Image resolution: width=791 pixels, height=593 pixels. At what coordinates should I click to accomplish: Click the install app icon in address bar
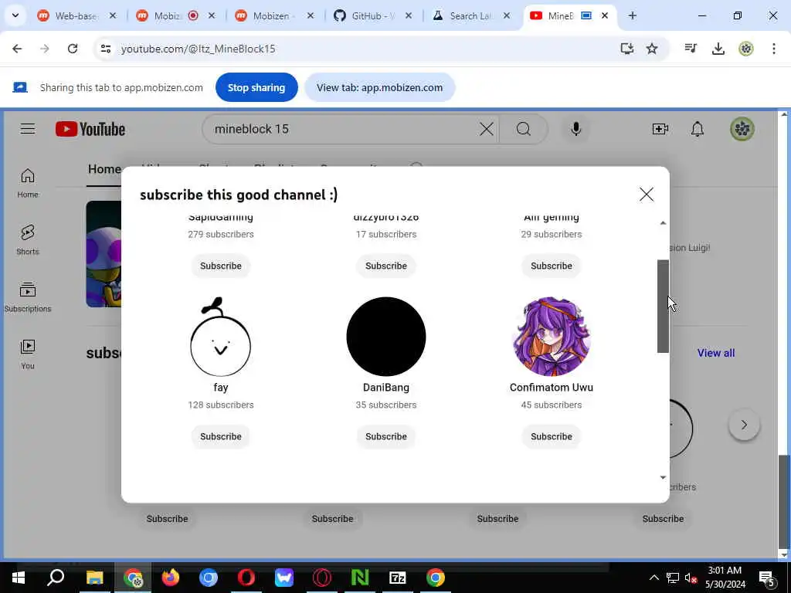coord(626,49)
